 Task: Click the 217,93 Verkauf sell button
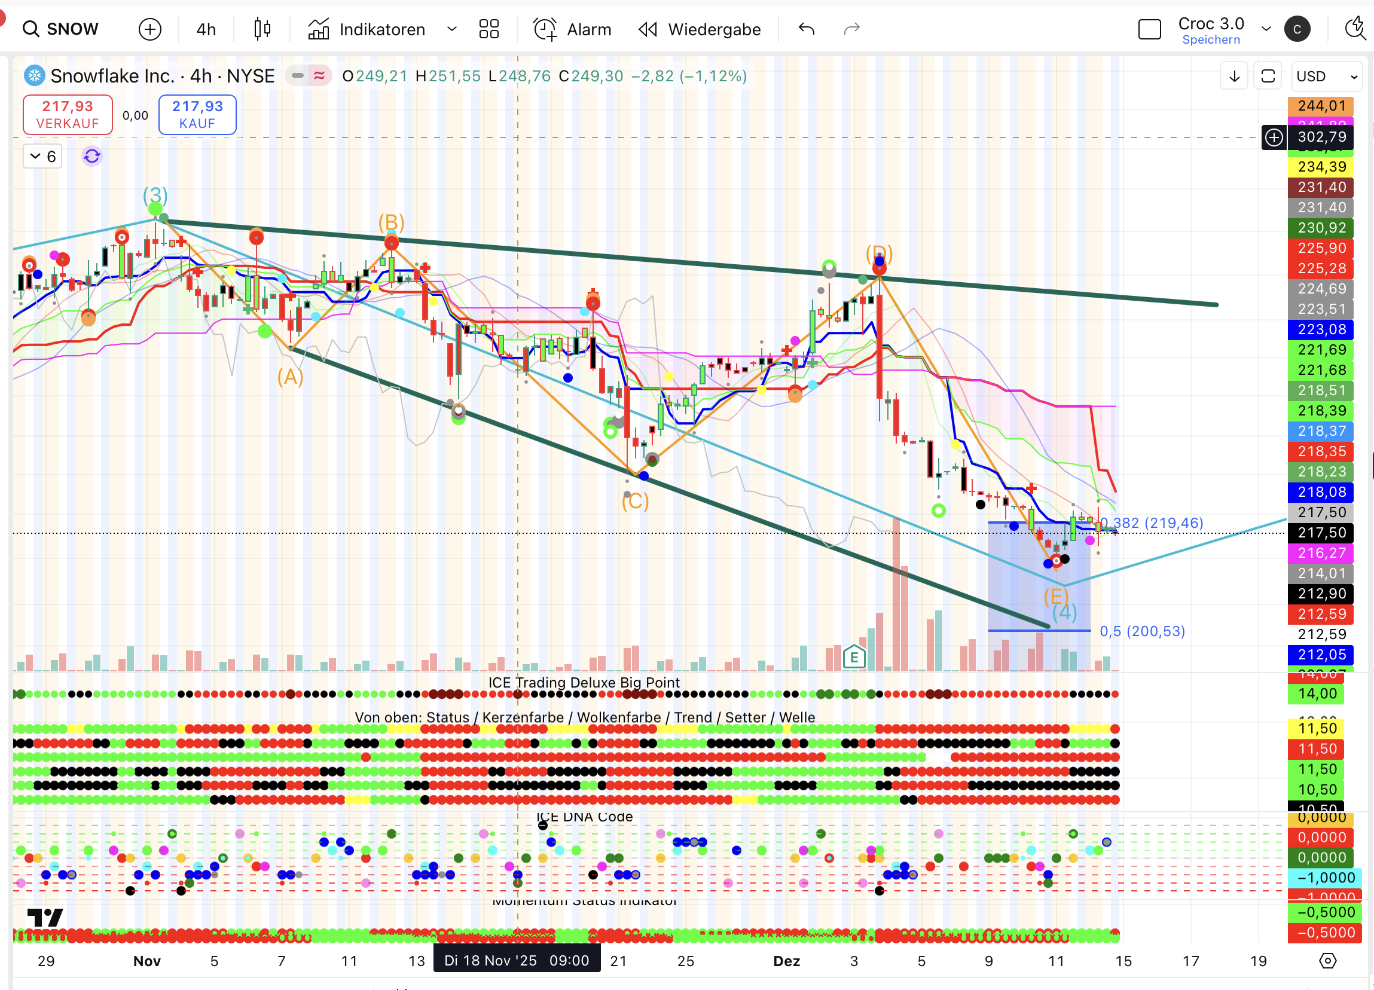point(67,114)
